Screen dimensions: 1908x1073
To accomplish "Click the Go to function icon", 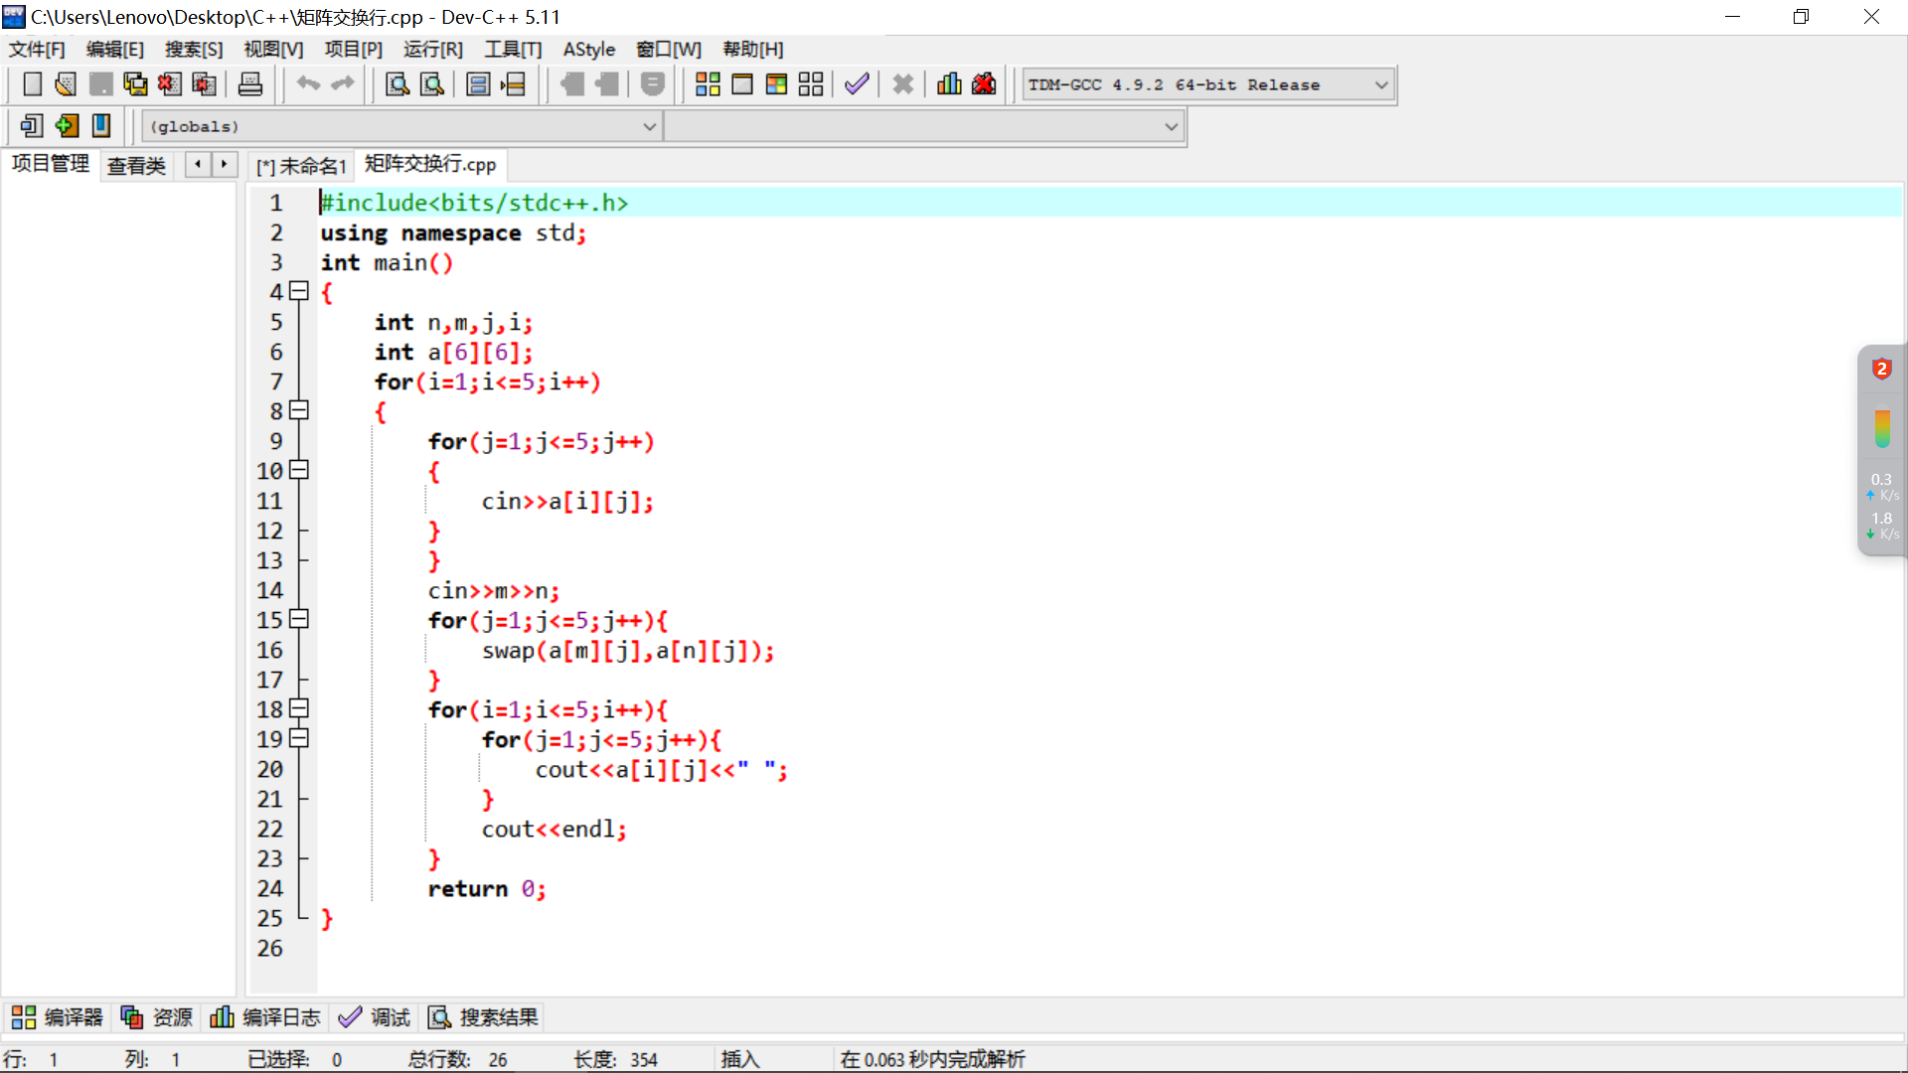I will tap(478, 84).
